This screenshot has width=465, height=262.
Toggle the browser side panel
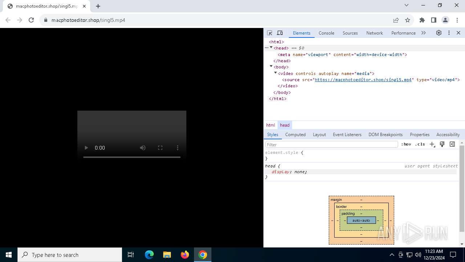pyautogui.click(x=434, y=20)
